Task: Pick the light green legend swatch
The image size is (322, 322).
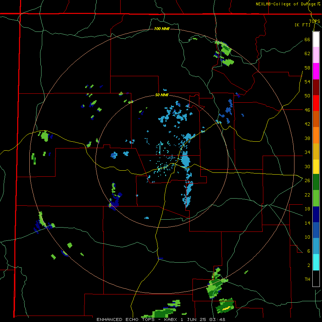Action: coord(316,198)
